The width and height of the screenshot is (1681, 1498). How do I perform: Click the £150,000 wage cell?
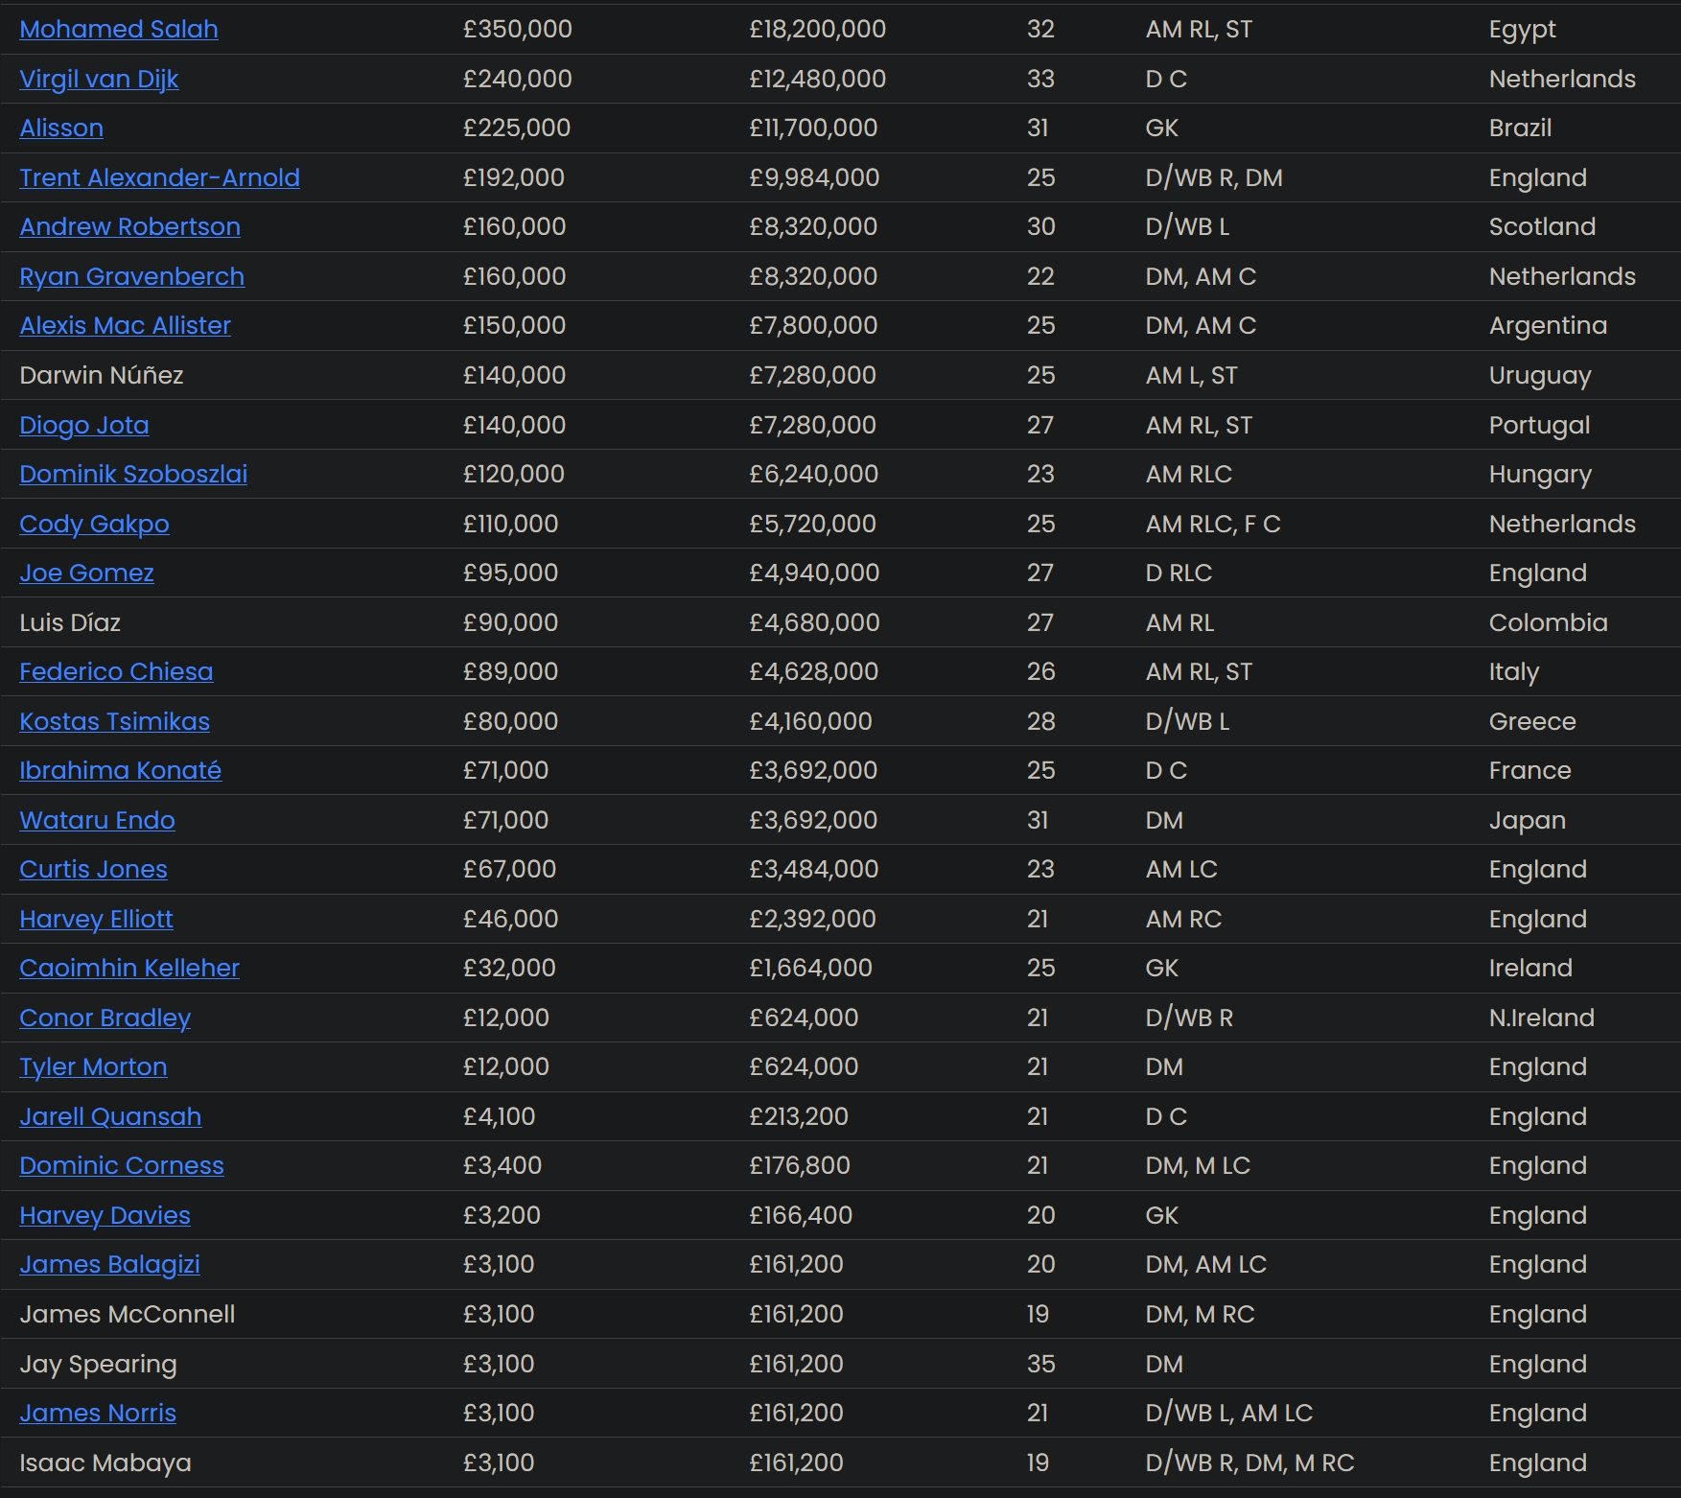(514, 325)
